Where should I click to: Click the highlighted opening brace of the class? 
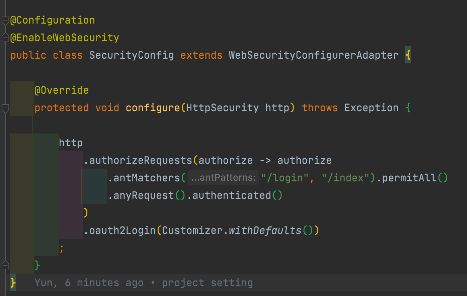pyautogui.click(x=408, y=55)
